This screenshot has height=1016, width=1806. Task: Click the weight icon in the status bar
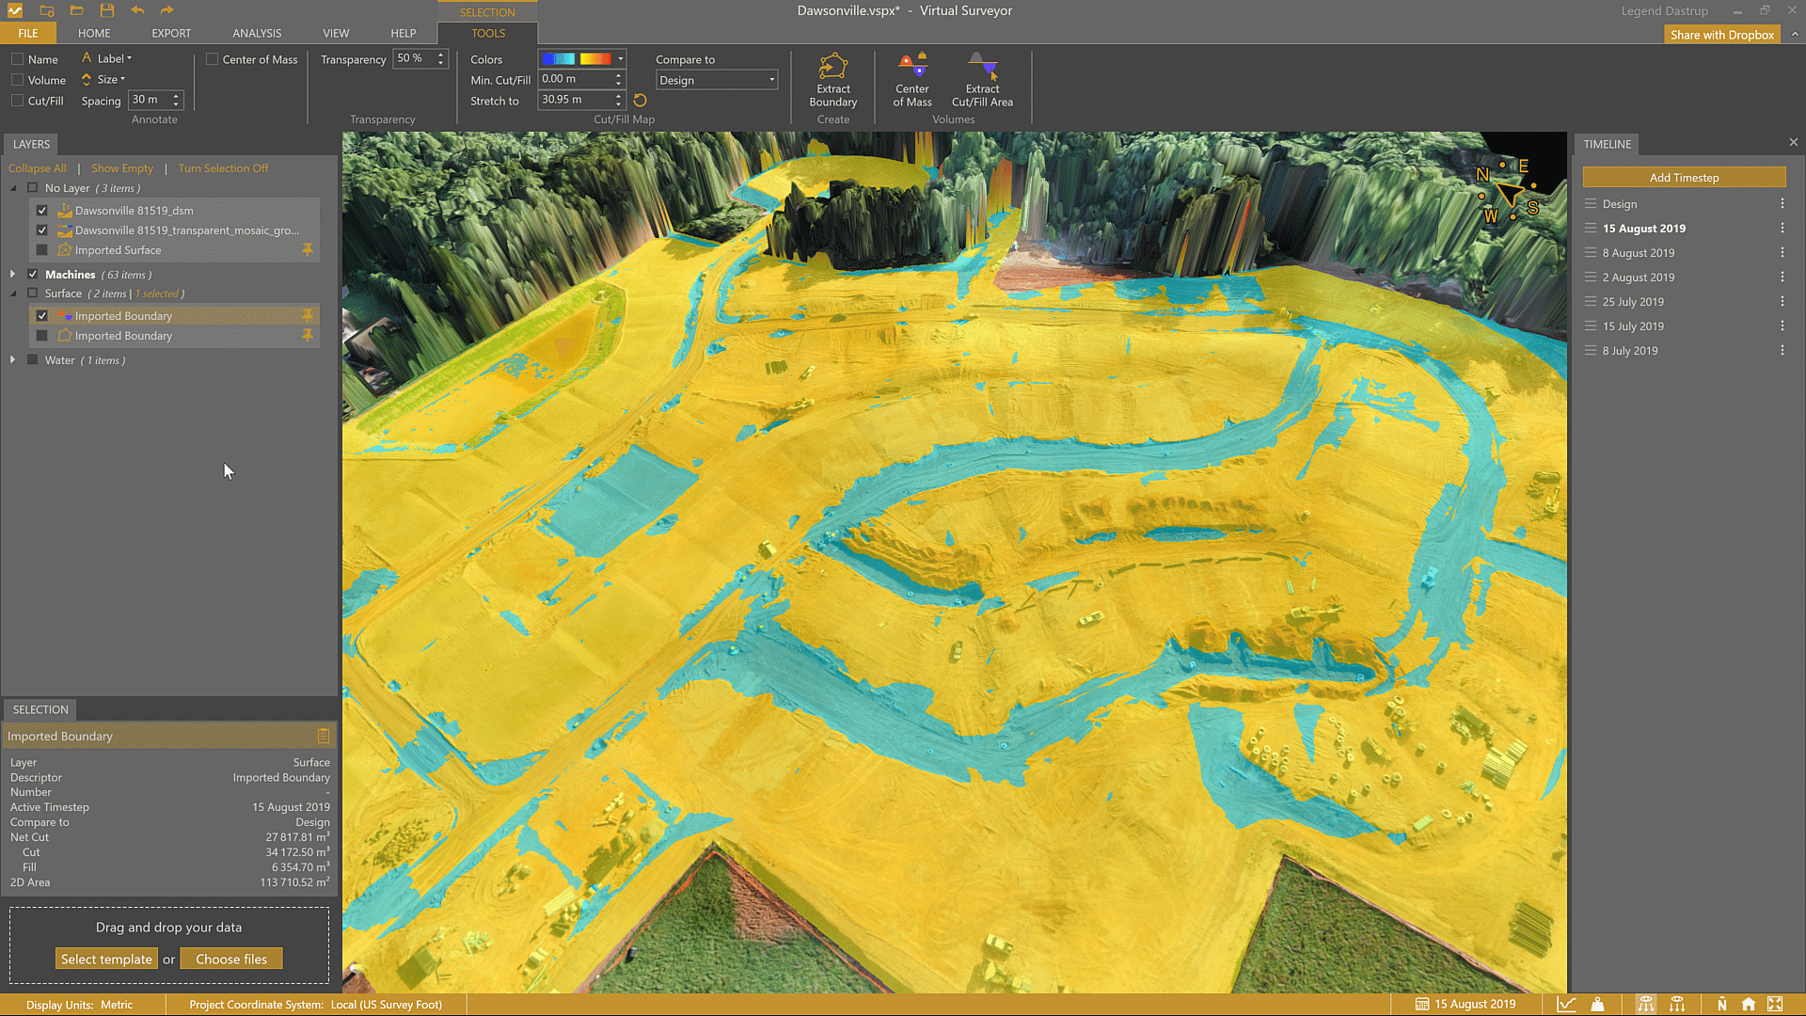click(x=1597, y=1005)
